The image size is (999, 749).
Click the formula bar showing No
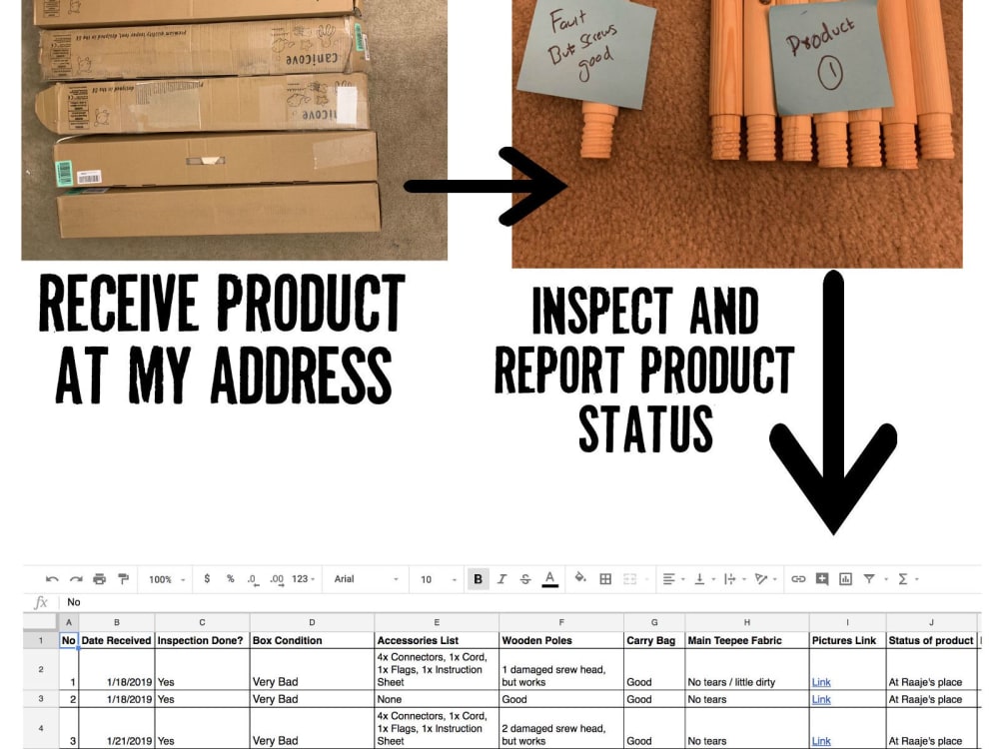pos(520,602)
